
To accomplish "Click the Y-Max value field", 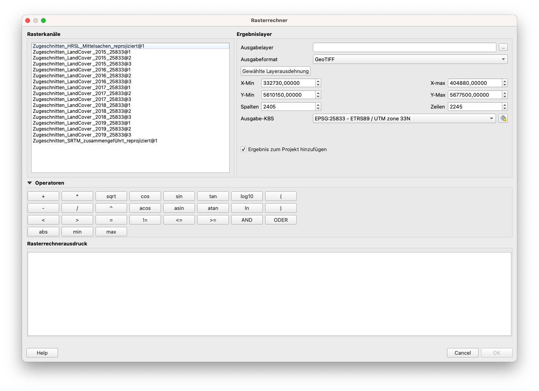I will coord(475,95).
